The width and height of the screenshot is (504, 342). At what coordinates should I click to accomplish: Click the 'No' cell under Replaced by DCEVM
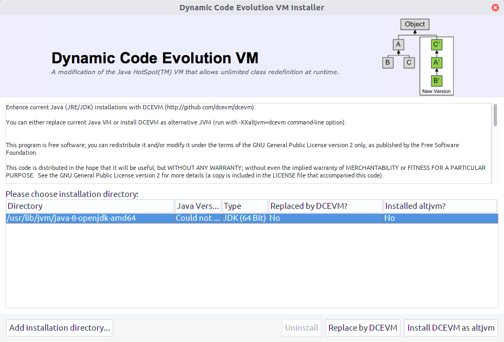(326, 218)
